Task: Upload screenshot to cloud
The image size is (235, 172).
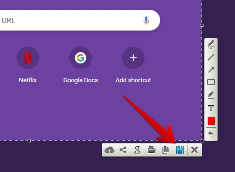Action: [109, 150]
